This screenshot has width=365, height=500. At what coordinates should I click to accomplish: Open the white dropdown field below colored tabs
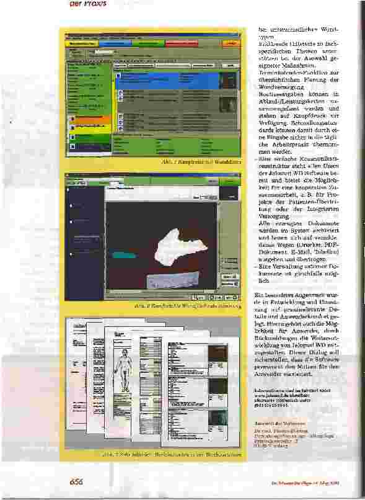coord(105,52)
